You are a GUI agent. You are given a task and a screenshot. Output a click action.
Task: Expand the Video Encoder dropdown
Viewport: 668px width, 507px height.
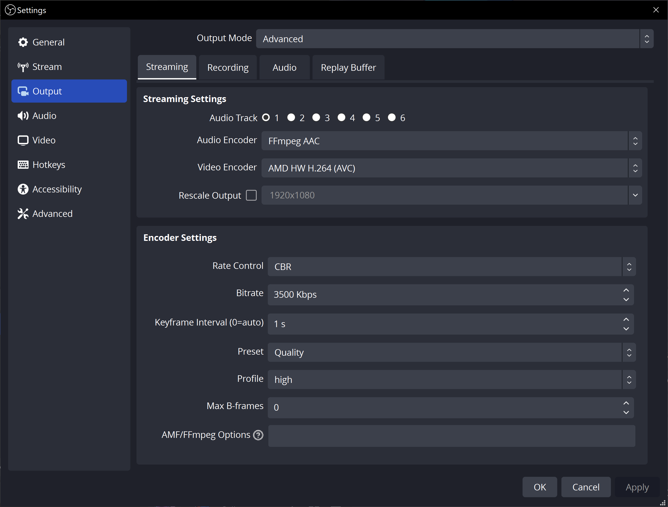click(x=452, y=168)
